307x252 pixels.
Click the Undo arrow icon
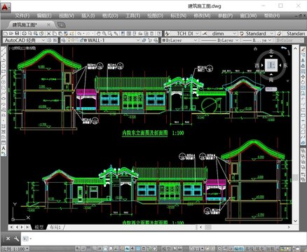point(79,34)
